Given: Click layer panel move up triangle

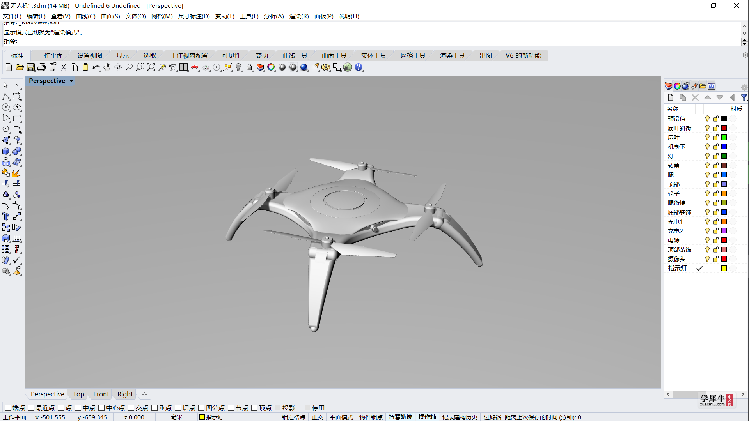Looking at the screenshot, I should coord(708,97).
